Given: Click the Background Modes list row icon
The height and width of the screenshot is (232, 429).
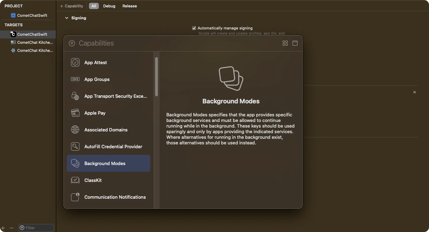Looking at the screenshot, I should tap(75, 163).
